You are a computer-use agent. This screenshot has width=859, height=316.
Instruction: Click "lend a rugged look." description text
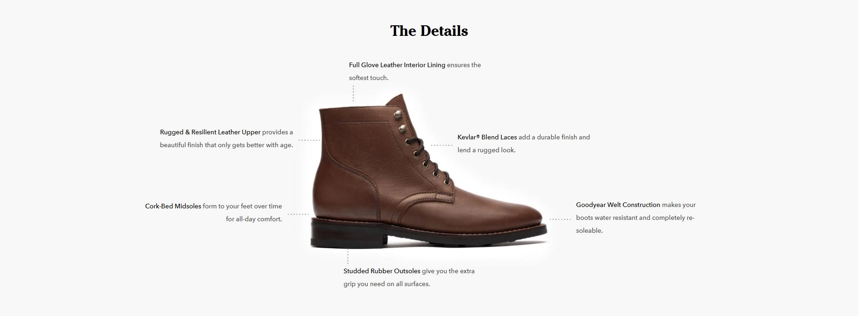click(x=487, y=150)
